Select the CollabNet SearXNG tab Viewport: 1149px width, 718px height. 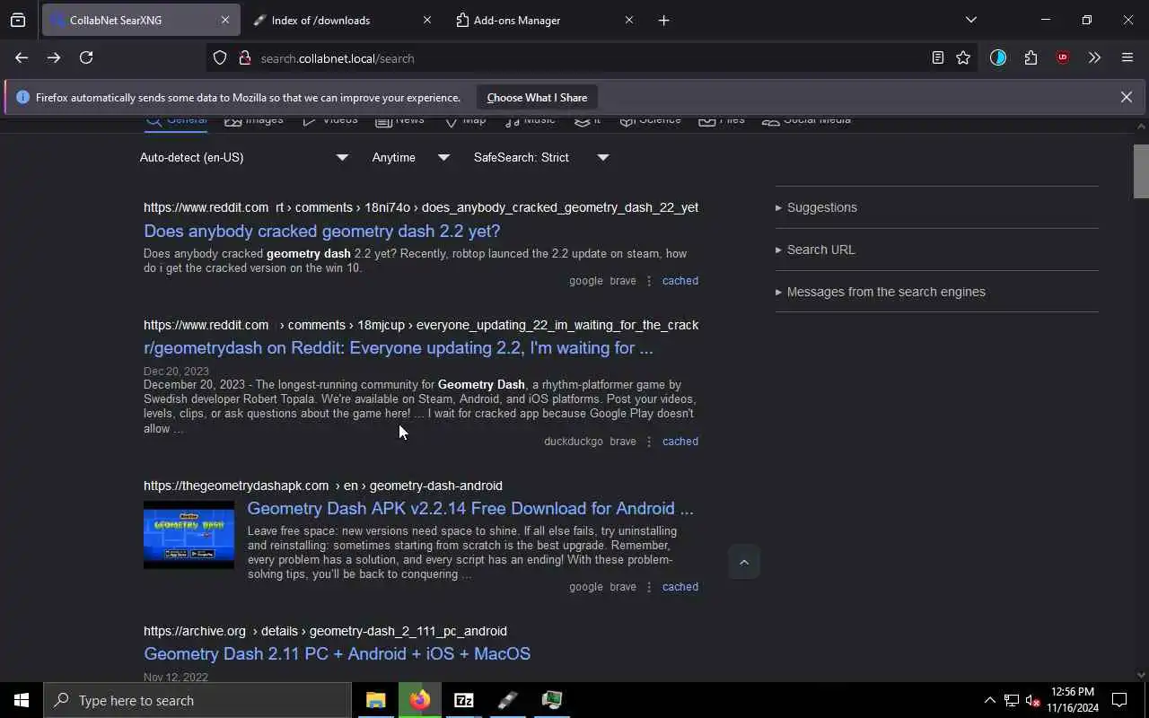click(x=140, y=20)
